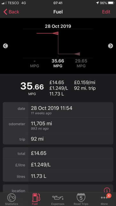Tap the £/litre row showing £1.249/L

[58, 164]
